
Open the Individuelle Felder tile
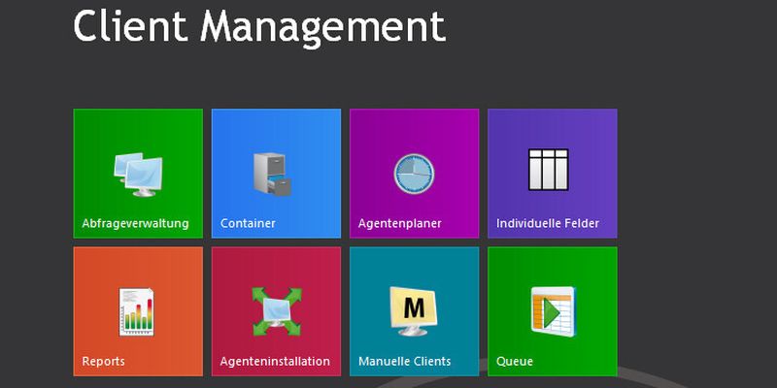point(553,174)
